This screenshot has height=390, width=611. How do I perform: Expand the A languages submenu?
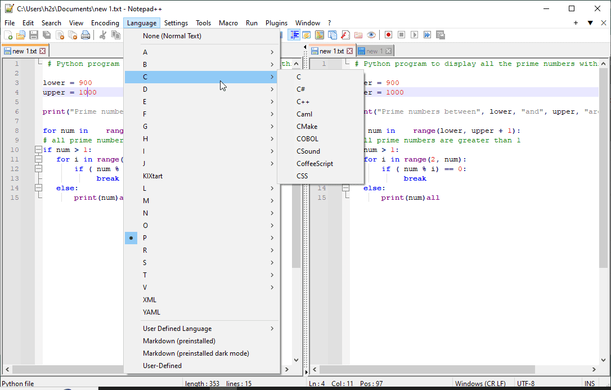[x=202, y=52]
